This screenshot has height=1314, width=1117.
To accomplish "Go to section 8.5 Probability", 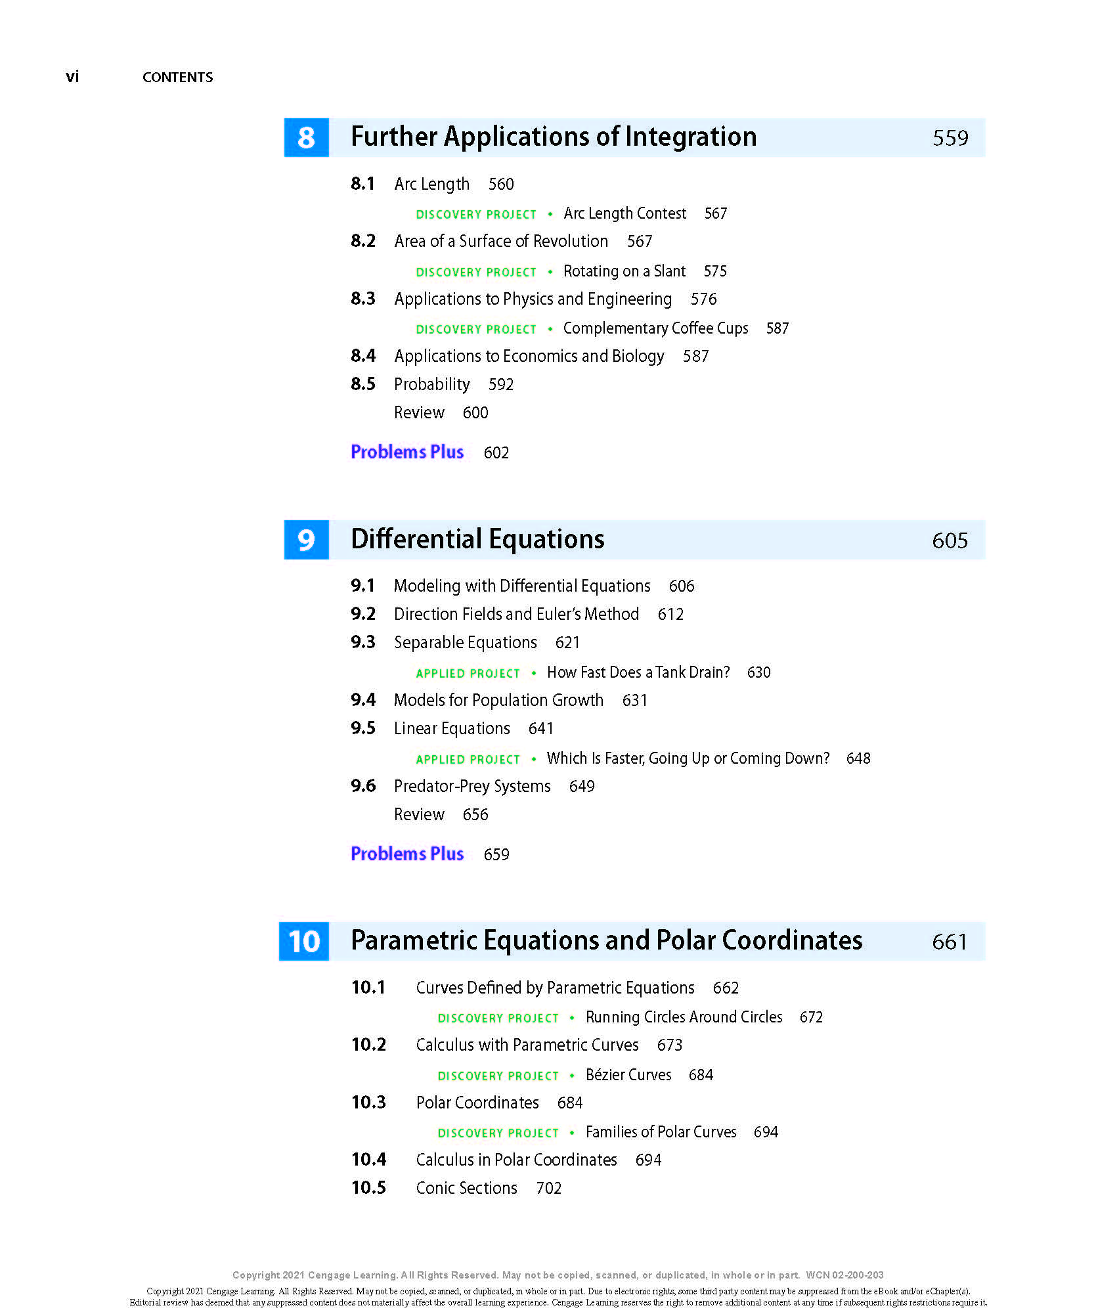I will pyautogui.click(x=431, y=385).
